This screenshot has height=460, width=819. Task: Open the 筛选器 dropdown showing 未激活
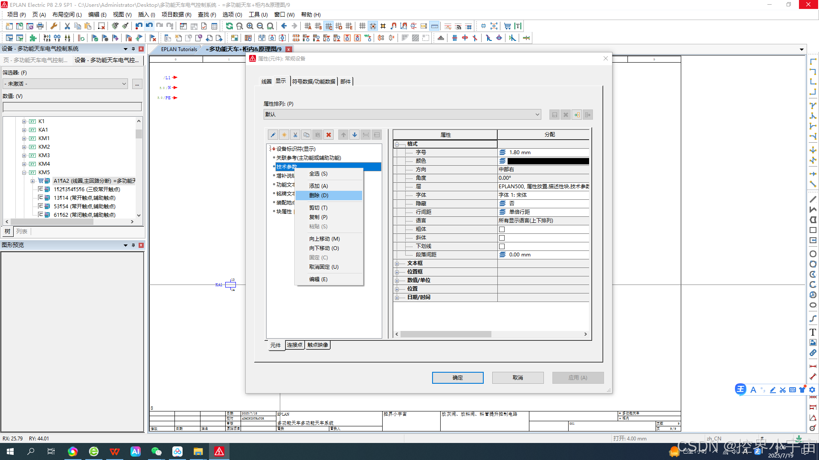pyautogui.click(x=65, y=84)
